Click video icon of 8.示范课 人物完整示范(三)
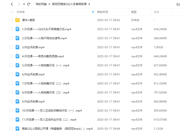The width and height of the screenshot is (190, 133). click(x=18, y=92)
